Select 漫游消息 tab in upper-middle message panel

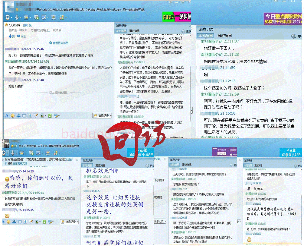(x=135, y=31)
